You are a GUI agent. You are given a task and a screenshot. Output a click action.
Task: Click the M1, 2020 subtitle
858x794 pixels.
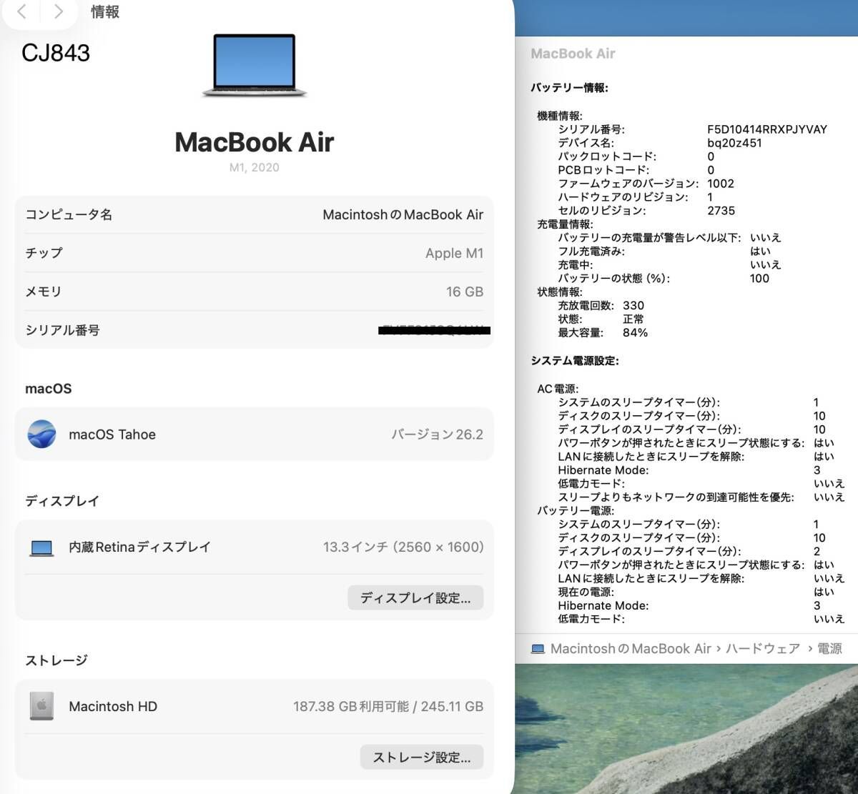click(255, 167)
